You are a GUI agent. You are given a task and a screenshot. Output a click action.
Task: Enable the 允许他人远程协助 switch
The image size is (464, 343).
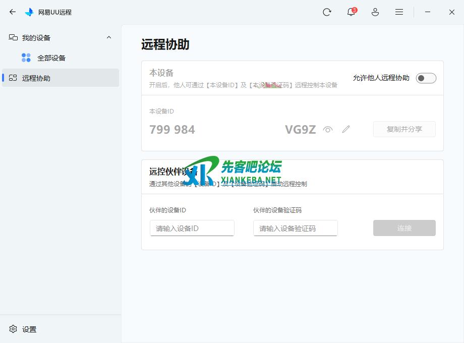click(426, 78)
